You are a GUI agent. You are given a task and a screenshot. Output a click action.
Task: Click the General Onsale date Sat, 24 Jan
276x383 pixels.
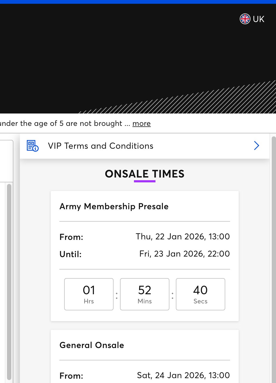coord(183,375)
